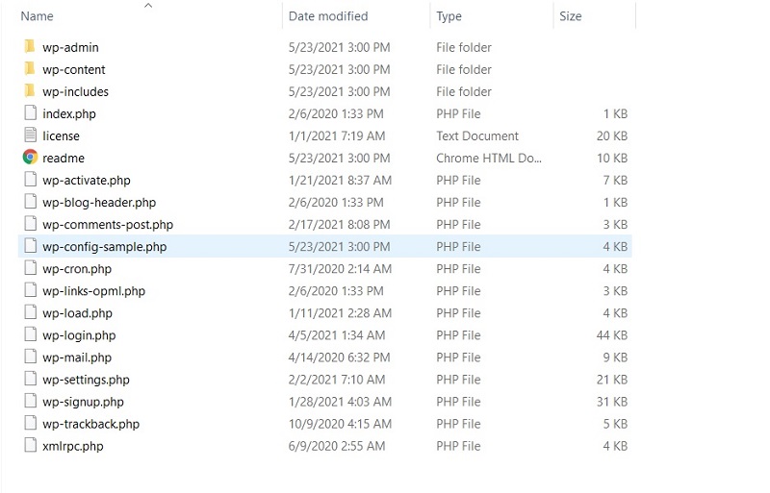
Task: Select the wp-links-opml.php file name
Action: click(93, 291)
